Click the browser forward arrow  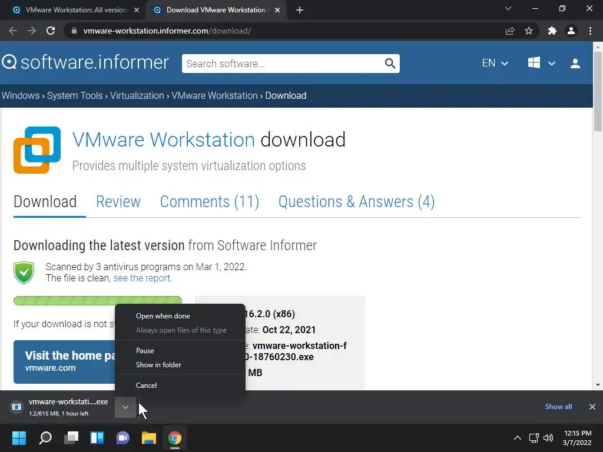(32, 31)
